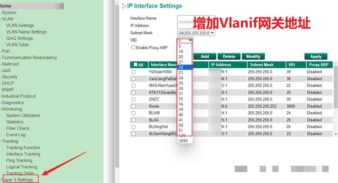Open VLAN Table page
Screen dimensions: 338x183
point(17,45)
